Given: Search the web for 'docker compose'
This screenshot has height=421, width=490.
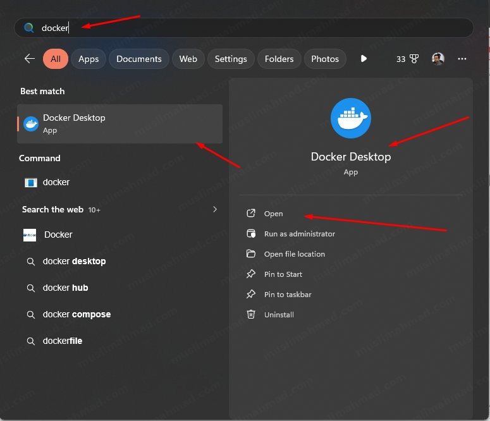Looking at the screenshot, I should (119, 314).
